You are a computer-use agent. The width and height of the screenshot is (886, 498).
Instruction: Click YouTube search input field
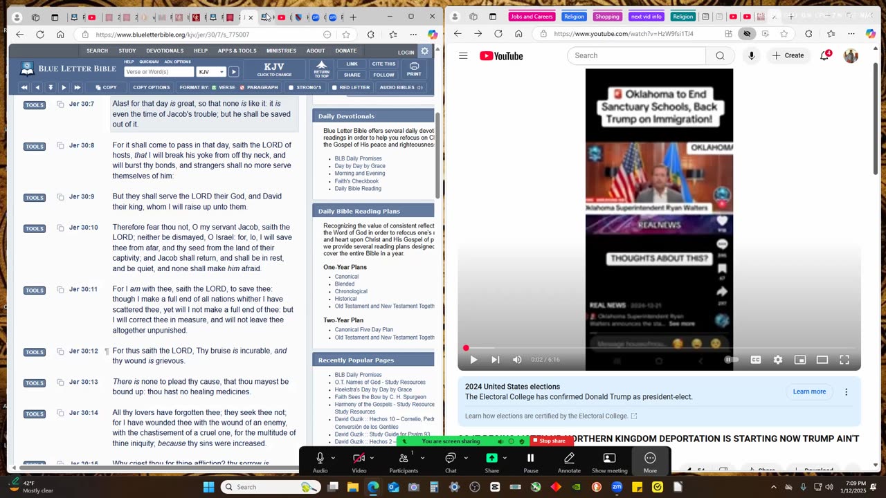coord(636,56)
